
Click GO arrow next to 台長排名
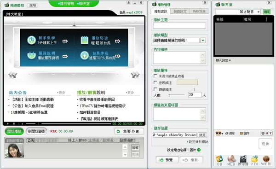pos(118,56)
